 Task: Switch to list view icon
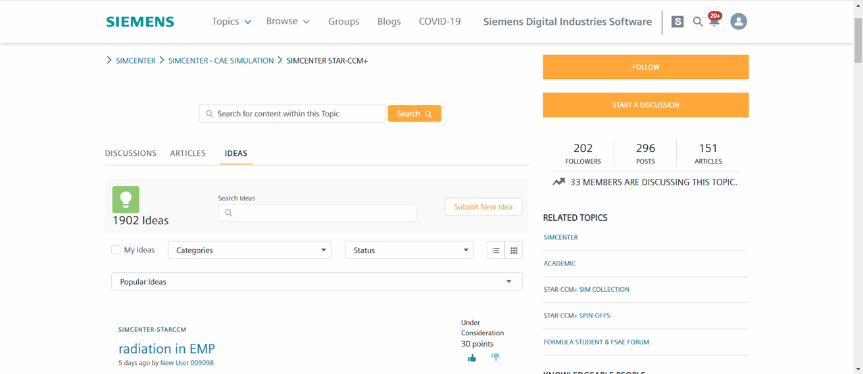[496, 250]
